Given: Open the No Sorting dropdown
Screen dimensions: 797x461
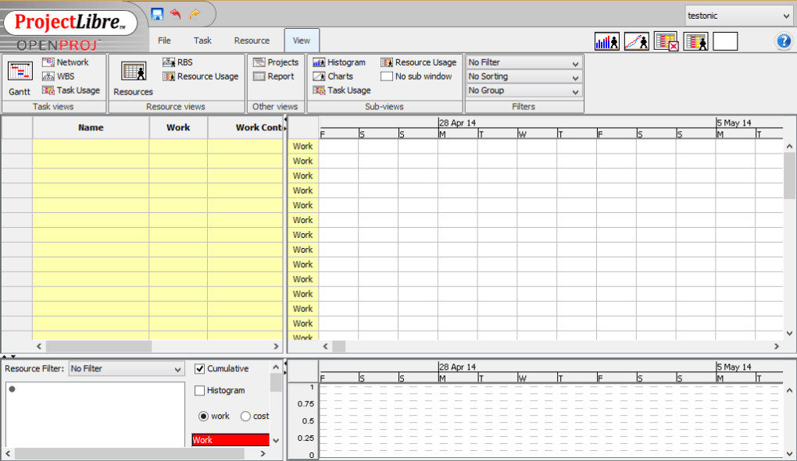Looking at the screenshot, I should point(524,77).
